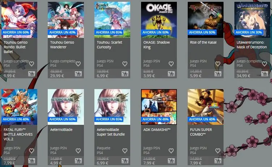Click heart icon on Rise of the Kasai
Image resolution: width=272 pixels, height=167 pixels.
[218, 64]
